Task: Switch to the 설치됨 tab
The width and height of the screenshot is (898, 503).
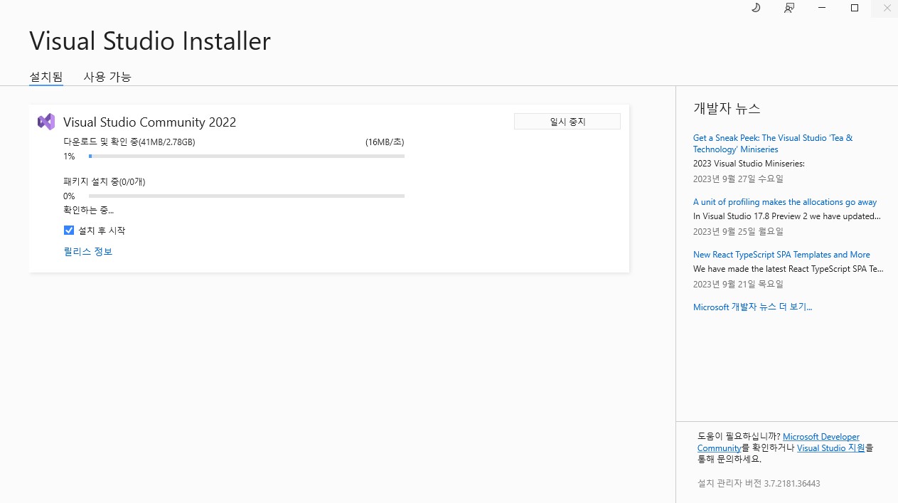Action: (46, 77)
